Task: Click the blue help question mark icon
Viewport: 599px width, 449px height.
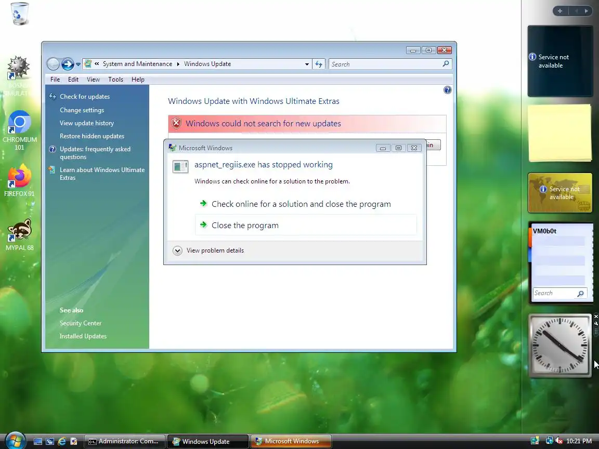Action: (x=447, y=90)
